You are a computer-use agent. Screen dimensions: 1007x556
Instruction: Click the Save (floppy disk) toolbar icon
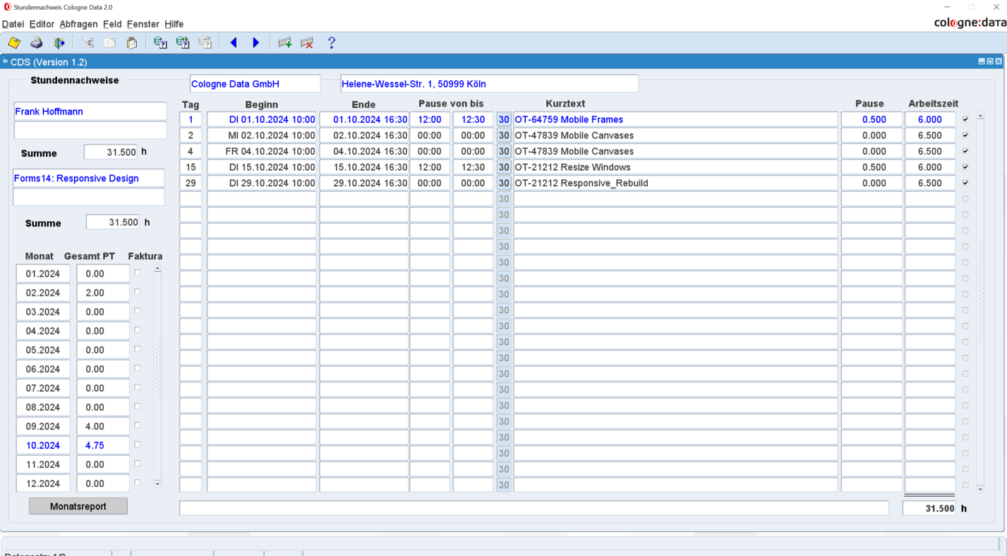click(x=14, y=43)
